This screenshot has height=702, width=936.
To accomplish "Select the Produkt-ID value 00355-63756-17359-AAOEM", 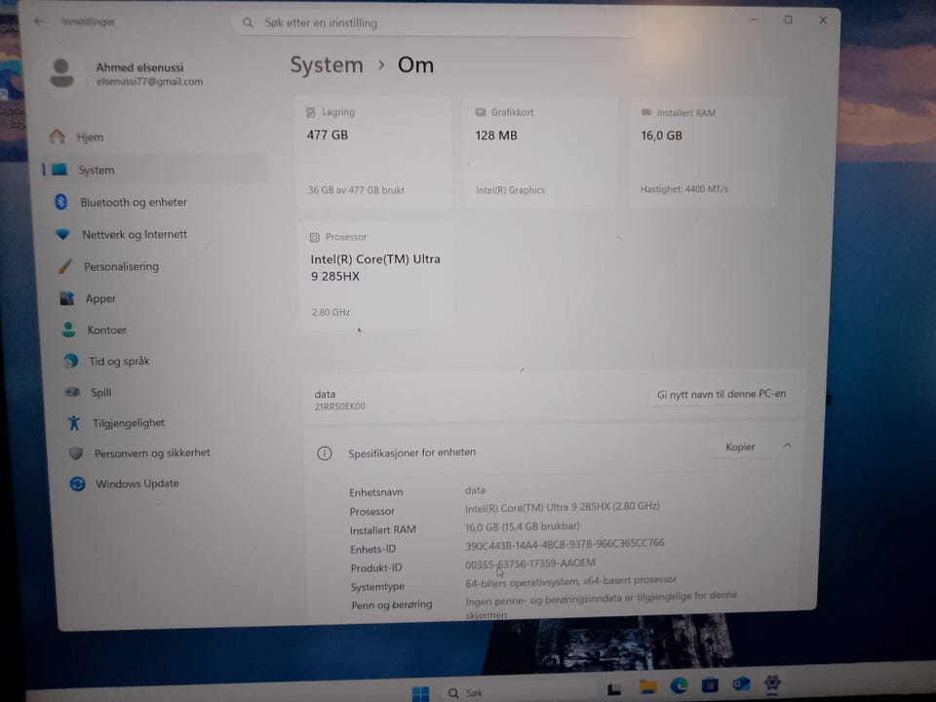I will click(x=530, y=563).
